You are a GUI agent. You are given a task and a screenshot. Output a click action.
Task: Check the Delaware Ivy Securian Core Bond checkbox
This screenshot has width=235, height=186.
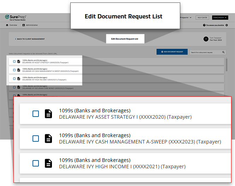pos(14,87)
